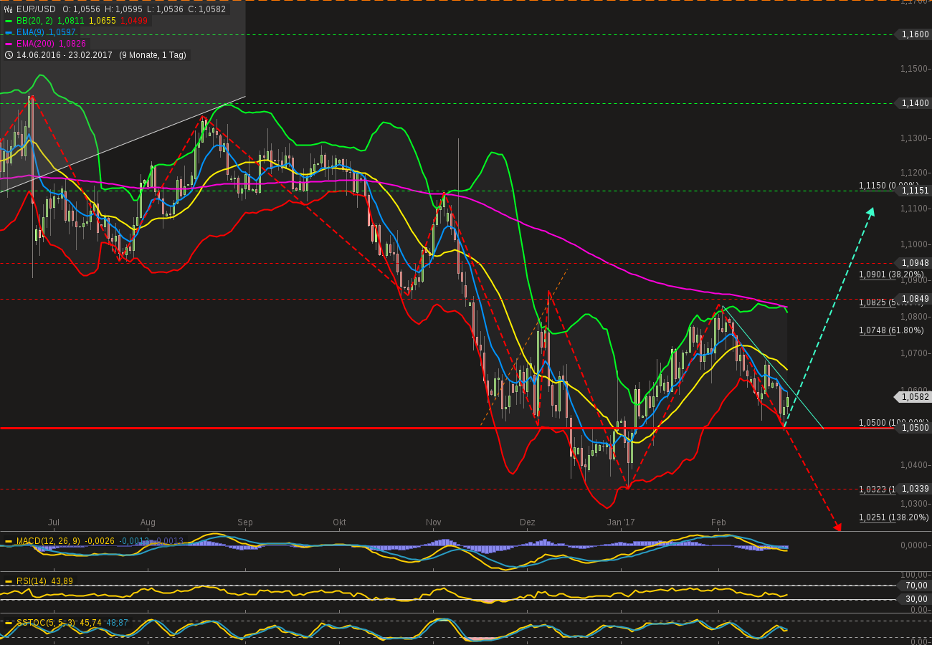Click the close value C: 1,0582 in the legend
932x645 pixels.
click(207, 9)
